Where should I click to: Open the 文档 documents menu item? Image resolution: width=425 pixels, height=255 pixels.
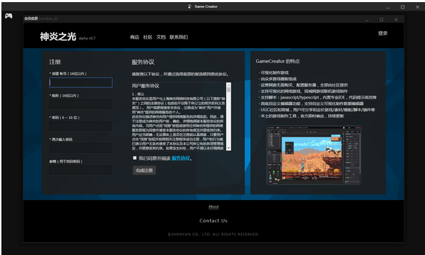(x=161, y=37)
